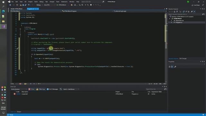
Task: Switch to the Git Changes tab
Action: coord(183,59)
